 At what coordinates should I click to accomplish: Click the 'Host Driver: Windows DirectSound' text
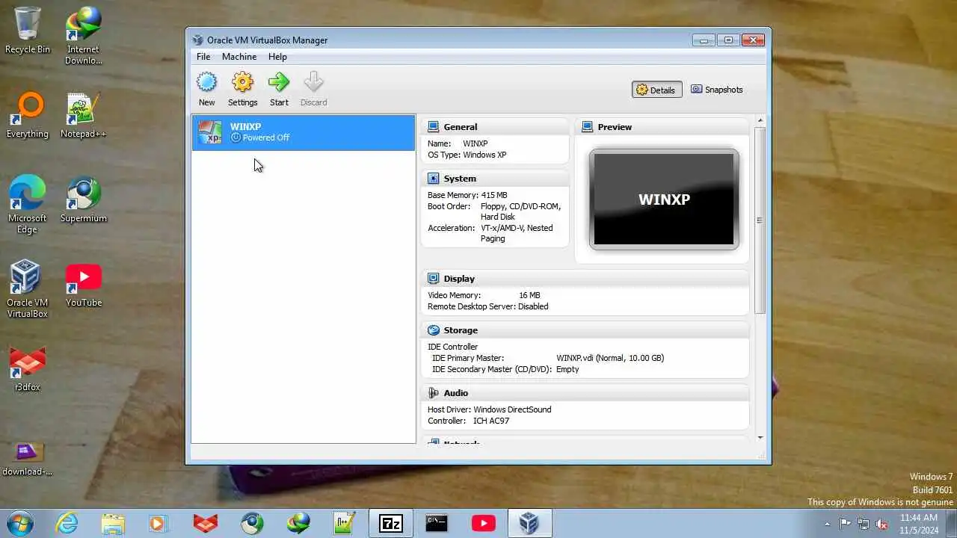tap(489, 409)
